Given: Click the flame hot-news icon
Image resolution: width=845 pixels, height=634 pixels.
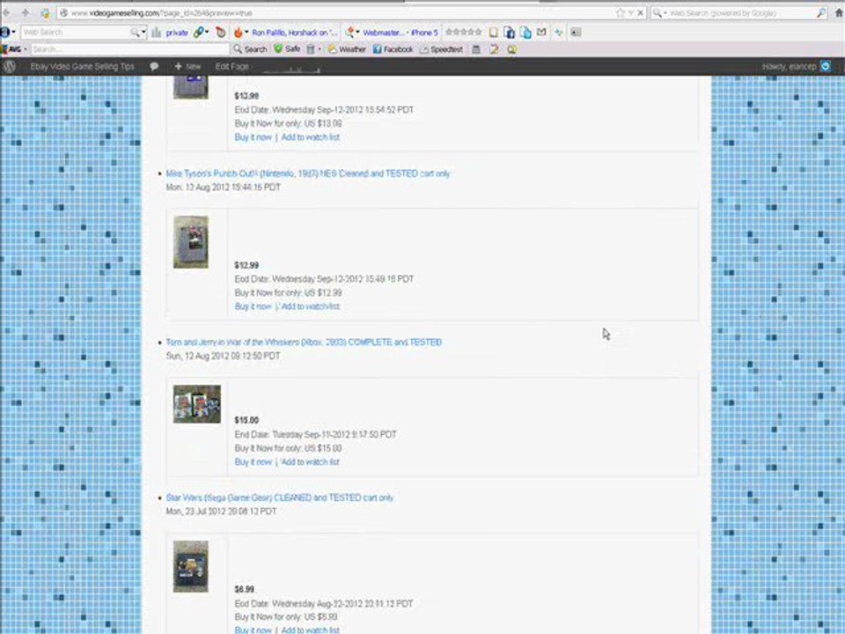Looking at the screenshot, I should pos(238,33).
